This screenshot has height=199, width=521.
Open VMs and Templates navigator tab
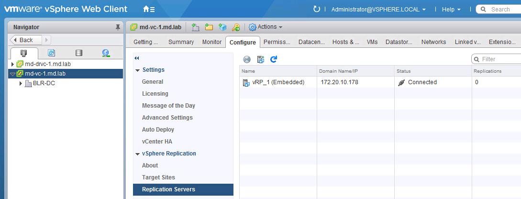(x=51, y=53)
